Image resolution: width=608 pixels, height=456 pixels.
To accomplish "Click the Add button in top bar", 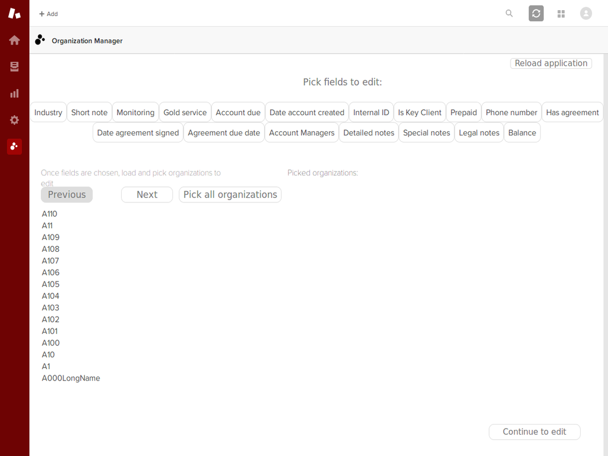I will point(48,14).
